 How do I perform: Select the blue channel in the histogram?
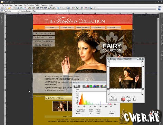pos(94,86)
